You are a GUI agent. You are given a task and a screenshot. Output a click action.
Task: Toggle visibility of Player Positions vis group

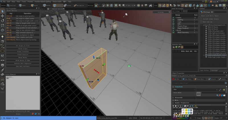173,28
